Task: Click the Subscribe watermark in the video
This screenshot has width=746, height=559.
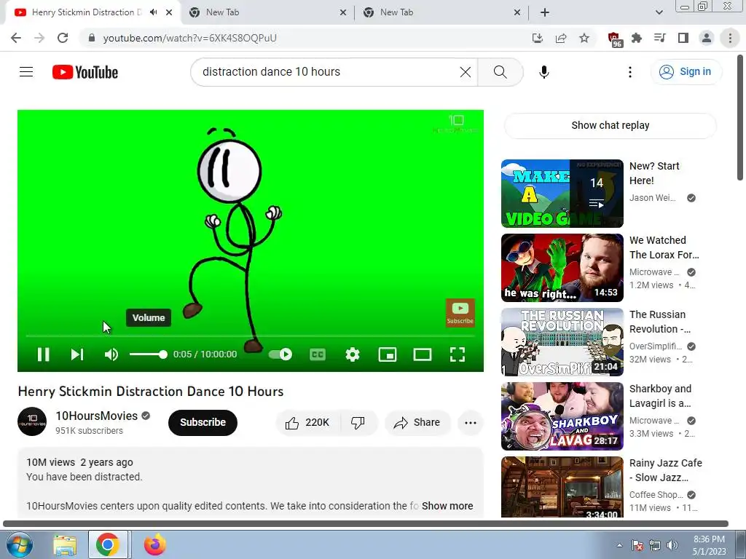Action: tap(460, 313)
